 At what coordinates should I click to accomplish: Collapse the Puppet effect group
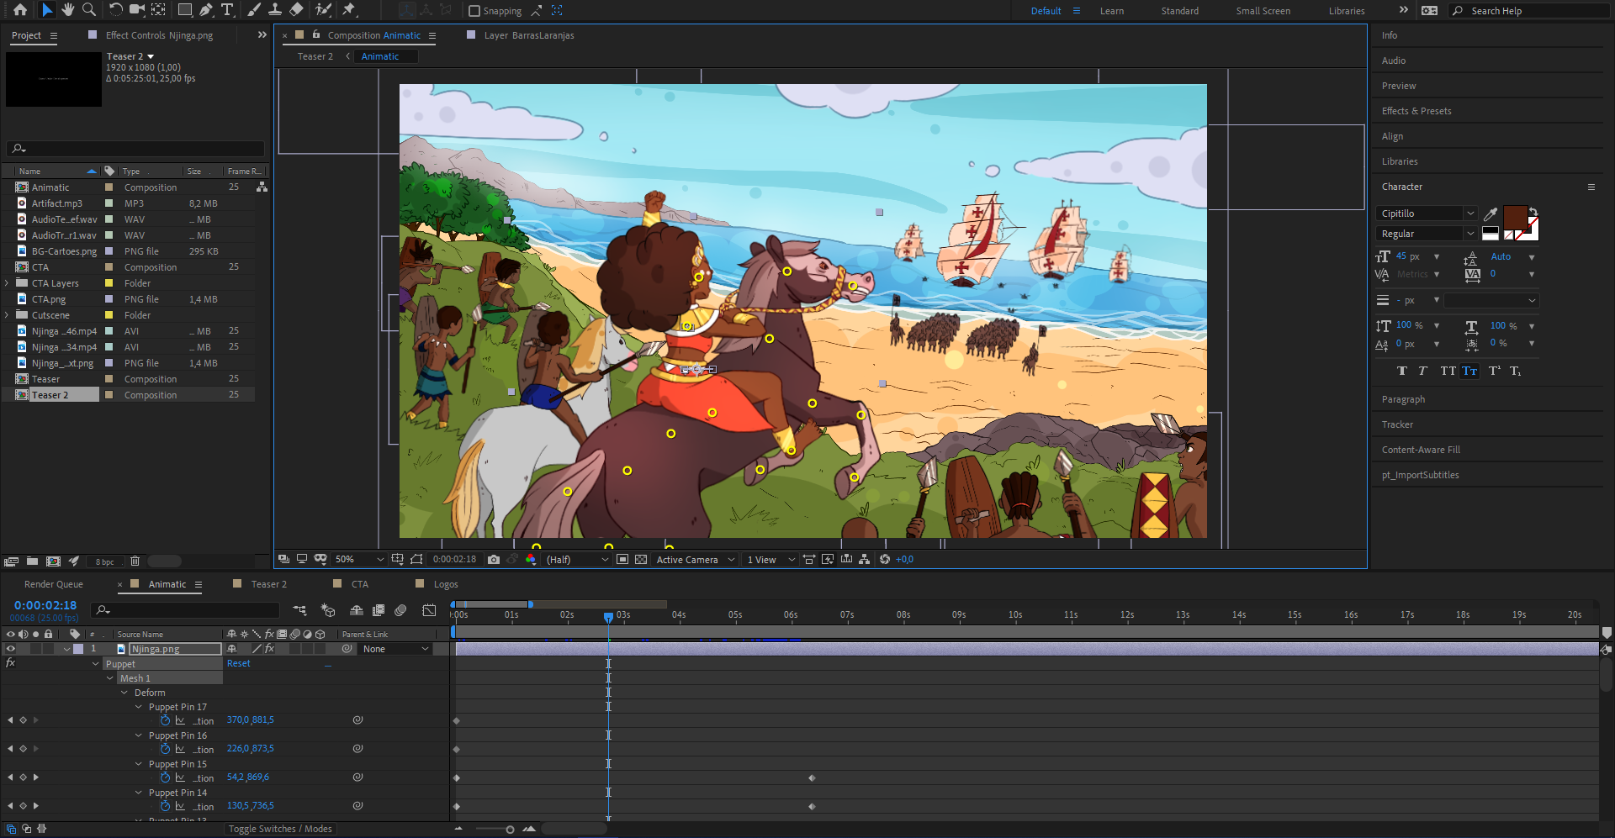(x=95, y=664)
